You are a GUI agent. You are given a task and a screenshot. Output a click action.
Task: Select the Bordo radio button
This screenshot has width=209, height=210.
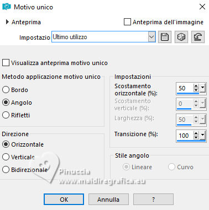[x=6, y=90]
